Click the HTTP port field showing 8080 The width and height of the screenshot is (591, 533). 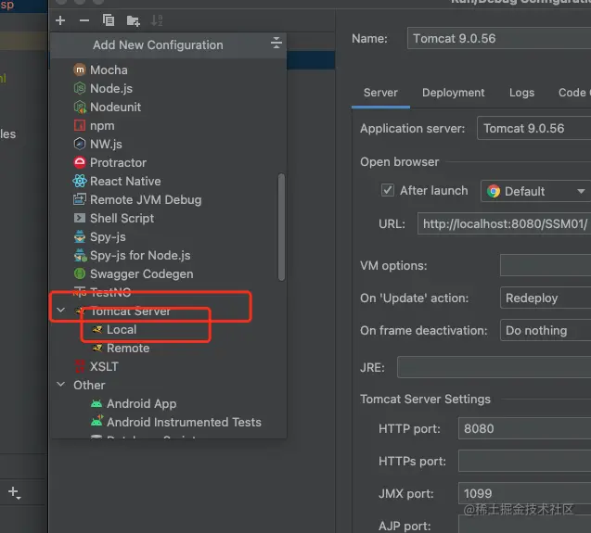tap(524, 428)
